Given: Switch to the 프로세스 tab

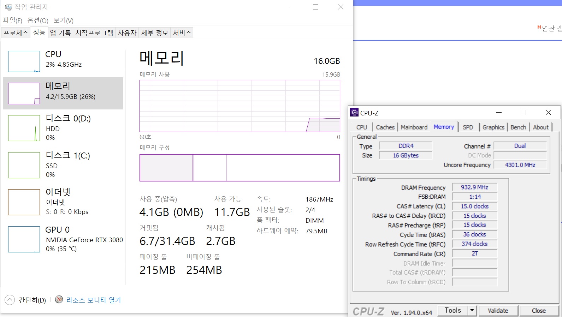Looking at the screenshot, I should (16, 33).
